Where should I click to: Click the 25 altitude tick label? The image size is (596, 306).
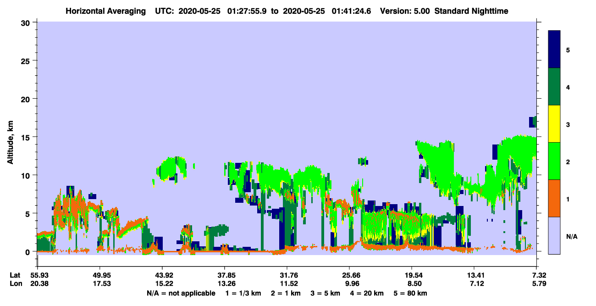pos(26,61)
